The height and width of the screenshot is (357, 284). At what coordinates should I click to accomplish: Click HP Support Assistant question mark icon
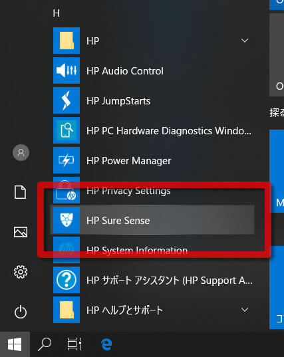point(67,280)
